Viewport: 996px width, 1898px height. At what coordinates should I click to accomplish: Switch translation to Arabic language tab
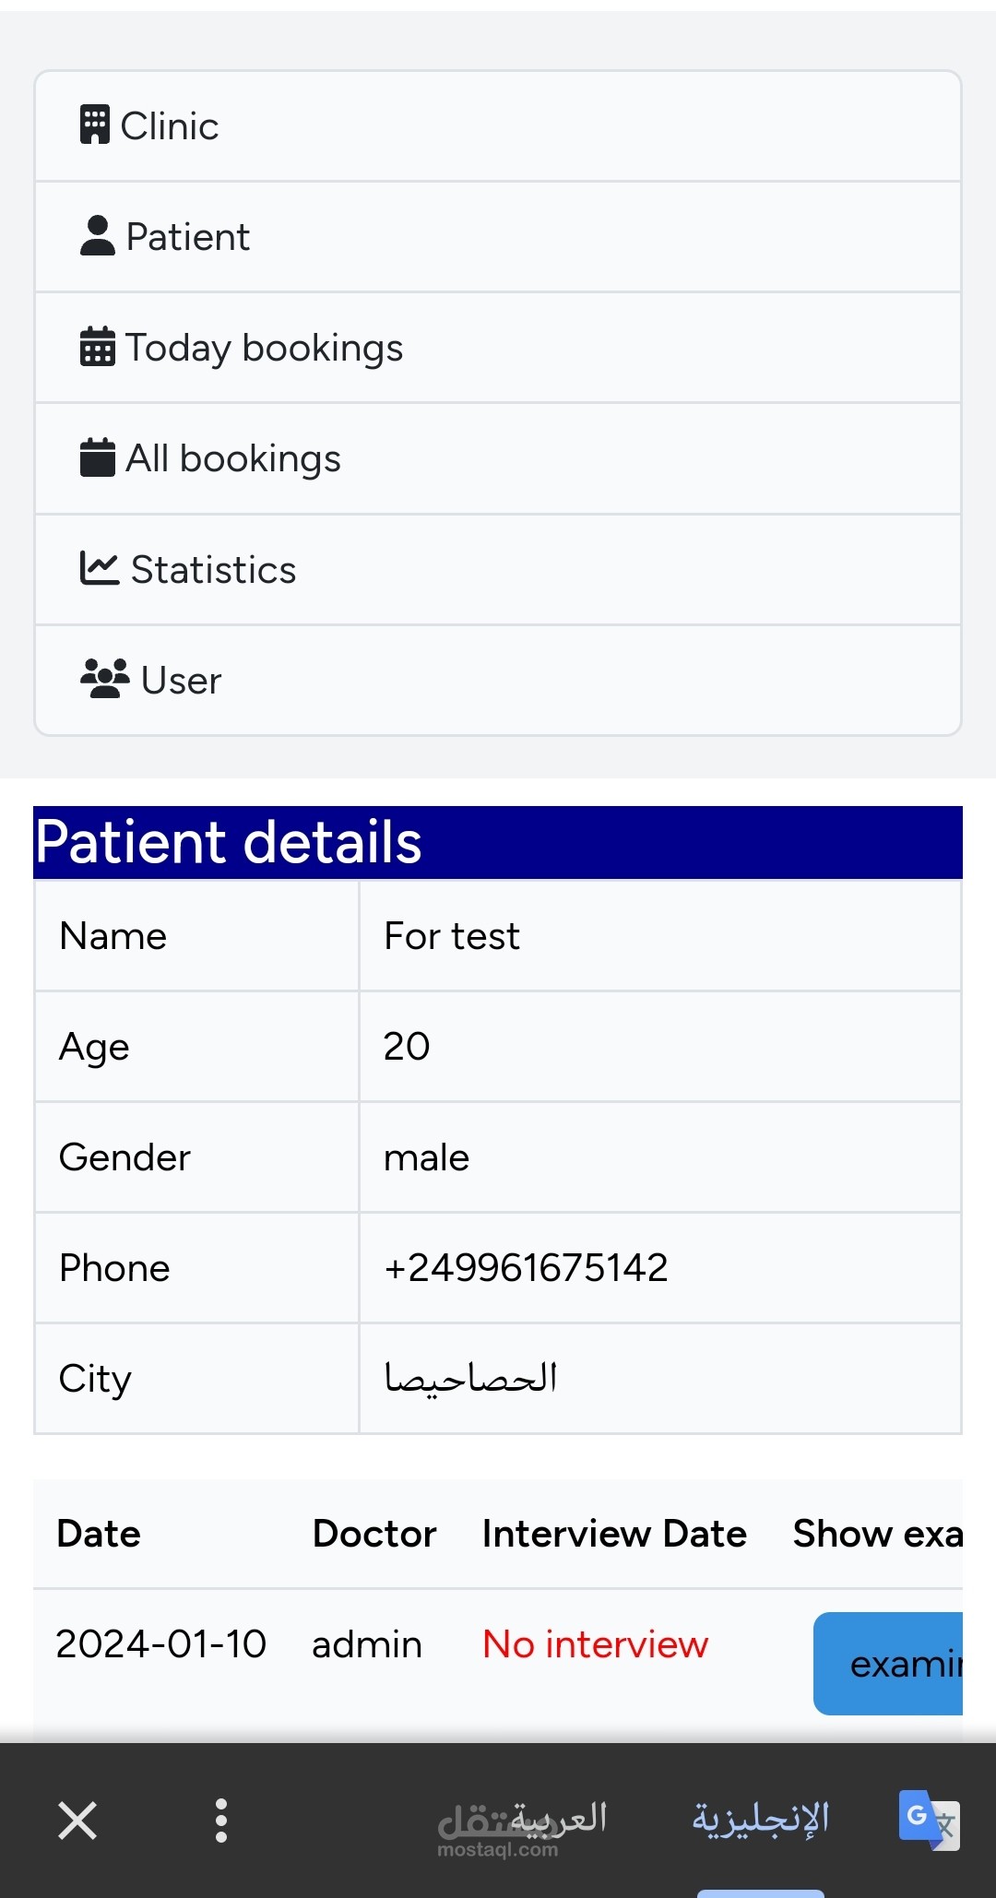(x=559, y=1819)
